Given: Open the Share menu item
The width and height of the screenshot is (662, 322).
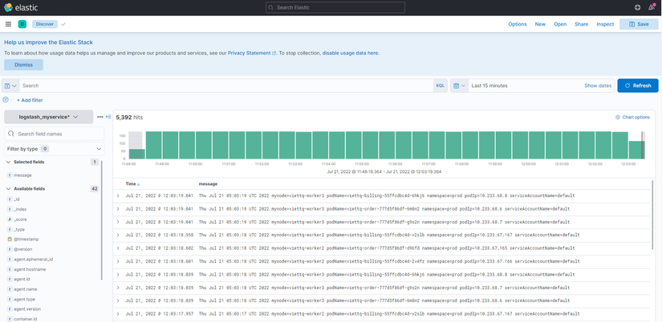Looking at the screenshot, I should click(x=581, y=24).
